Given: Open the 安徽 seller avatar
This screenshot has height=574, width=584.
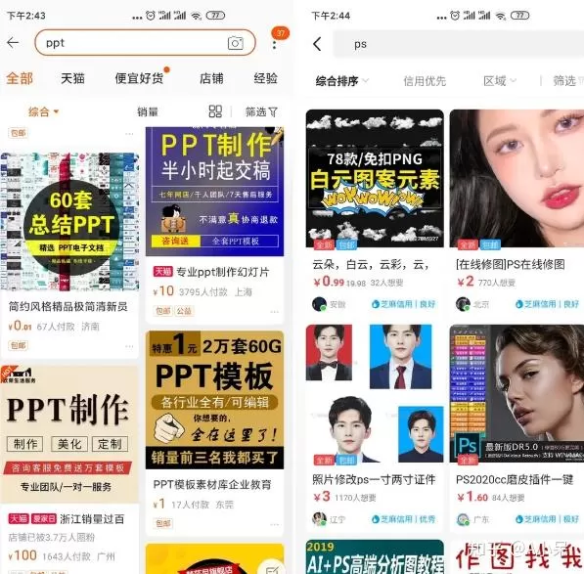Looking at the screenshot, I should 319,304.
